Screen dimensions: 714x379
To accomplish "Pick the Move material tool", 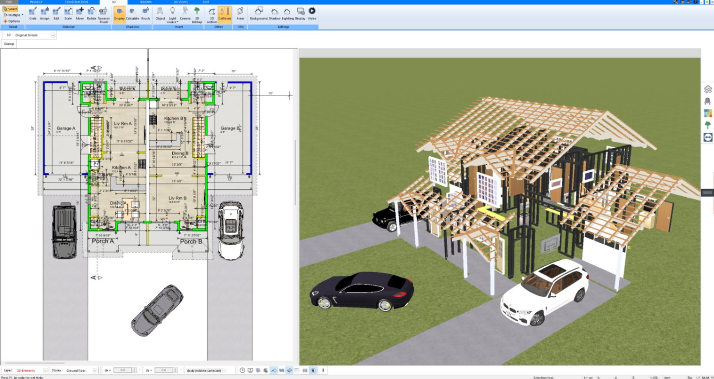I will click(x=80, y=14).
